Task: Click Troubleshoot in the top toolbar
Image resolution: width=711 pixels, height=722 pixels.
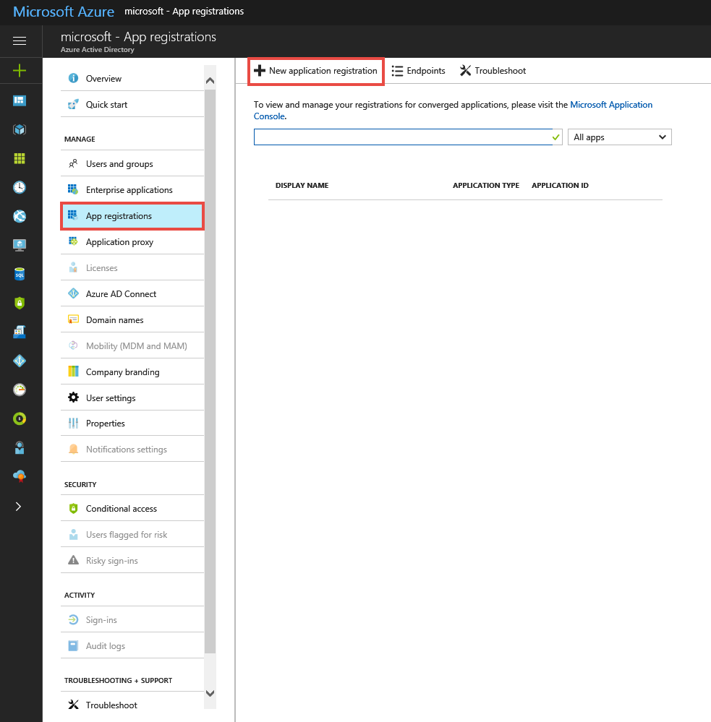Action: [493, 71]
